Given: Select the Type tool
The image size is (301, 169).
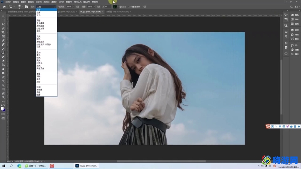Looking at the screenshot, I should click(x=3, y=81).
